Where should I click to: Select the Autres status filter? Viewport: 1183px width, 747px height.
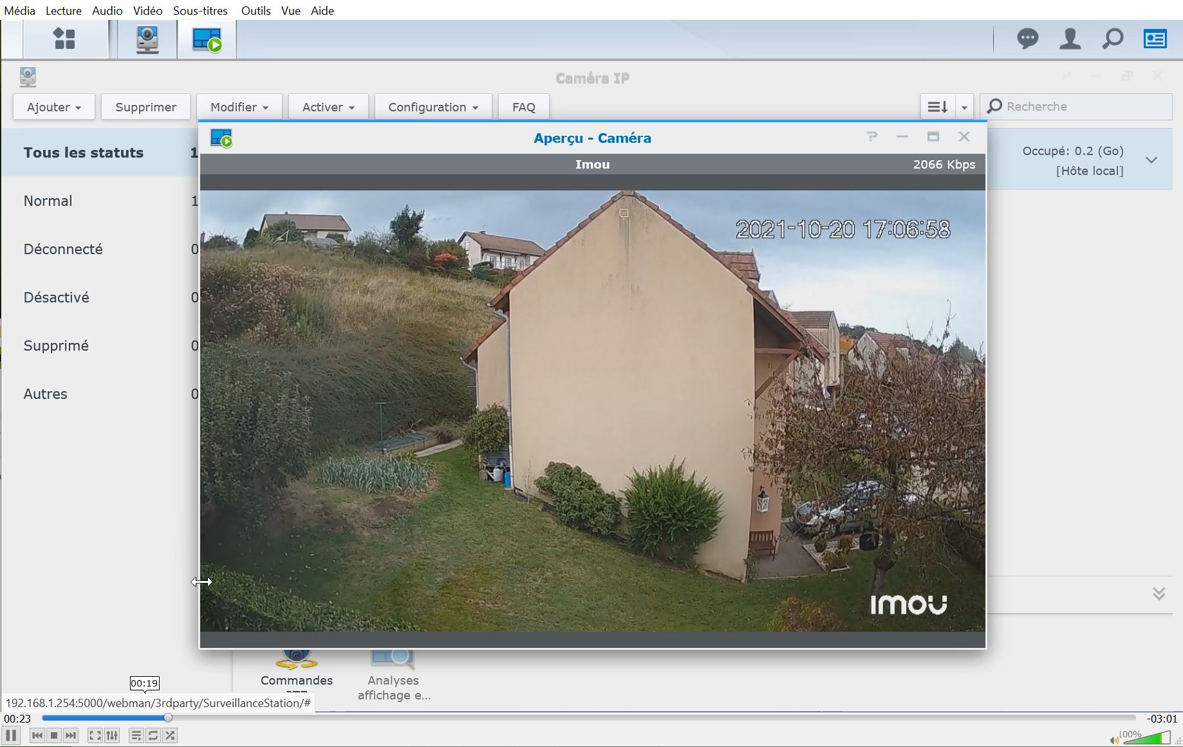pyautogui.click(x=100, y=394)
